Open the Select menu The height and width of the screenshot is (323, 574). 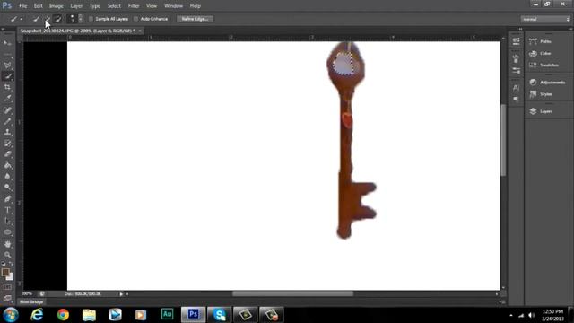tap(114, 6)
